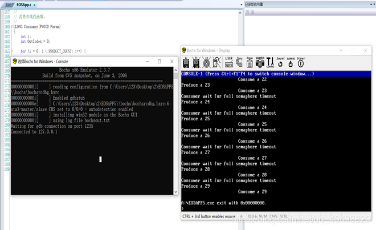Switch to the start page tab
The height and width of the screenshot is (230, 376).
point(9,5)
